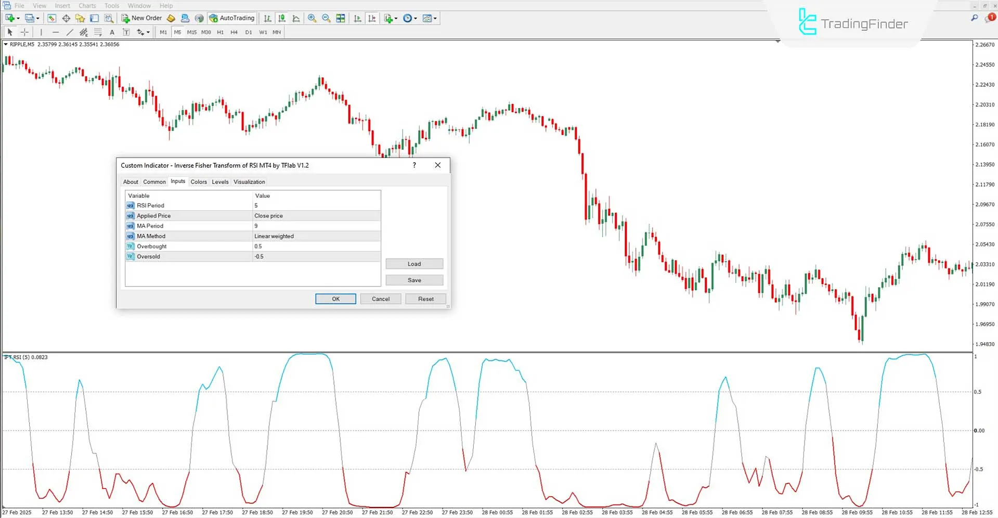Expand the arrow objects dropdown
Screen dimensions: 998x518
tap(147, 32)
